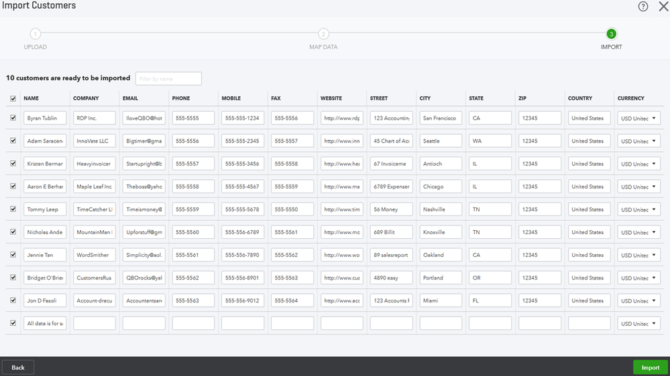Focus the Filter by name field
Viewport: 670px width, 376px height.
coord(168,78)
